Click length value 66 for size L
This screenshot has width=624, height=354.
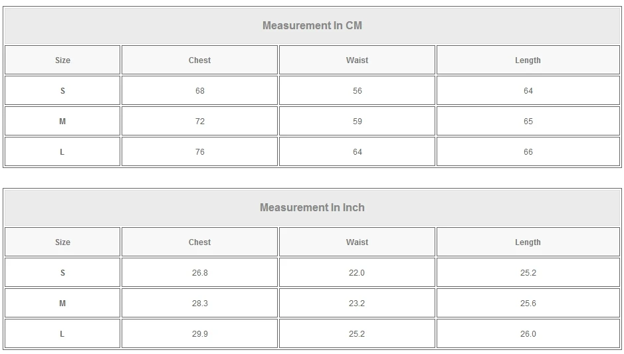[x=528, y=152]
